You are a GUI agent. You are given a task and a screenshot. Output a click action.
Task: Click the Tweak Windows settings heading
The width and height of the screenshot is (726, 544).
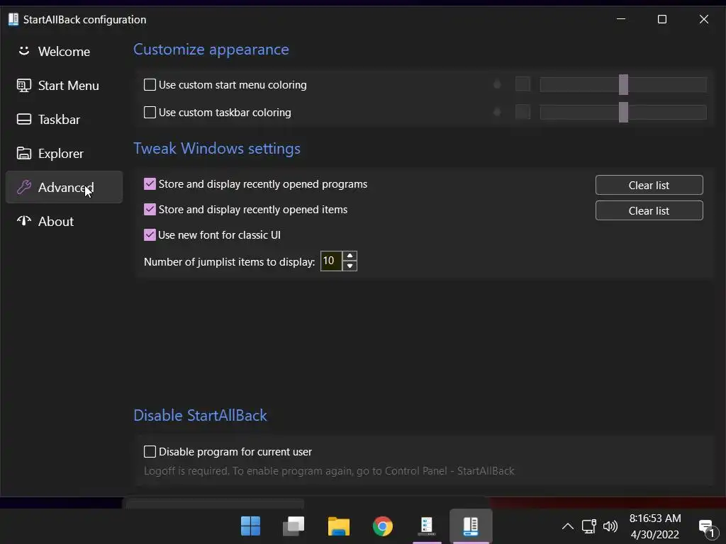click(217, 149)
